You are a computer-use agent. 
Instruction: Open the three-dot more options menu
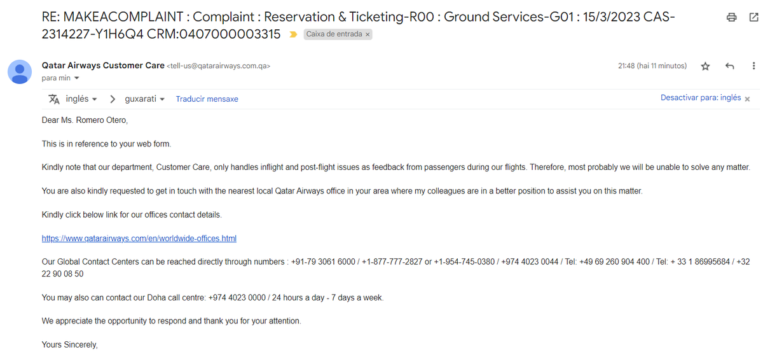[753, 66]
